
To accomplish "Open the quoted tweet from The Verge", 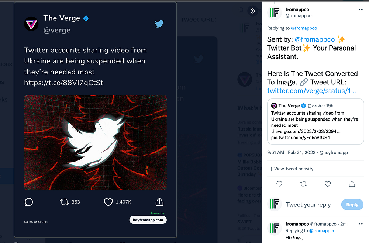I will point(315,121).
